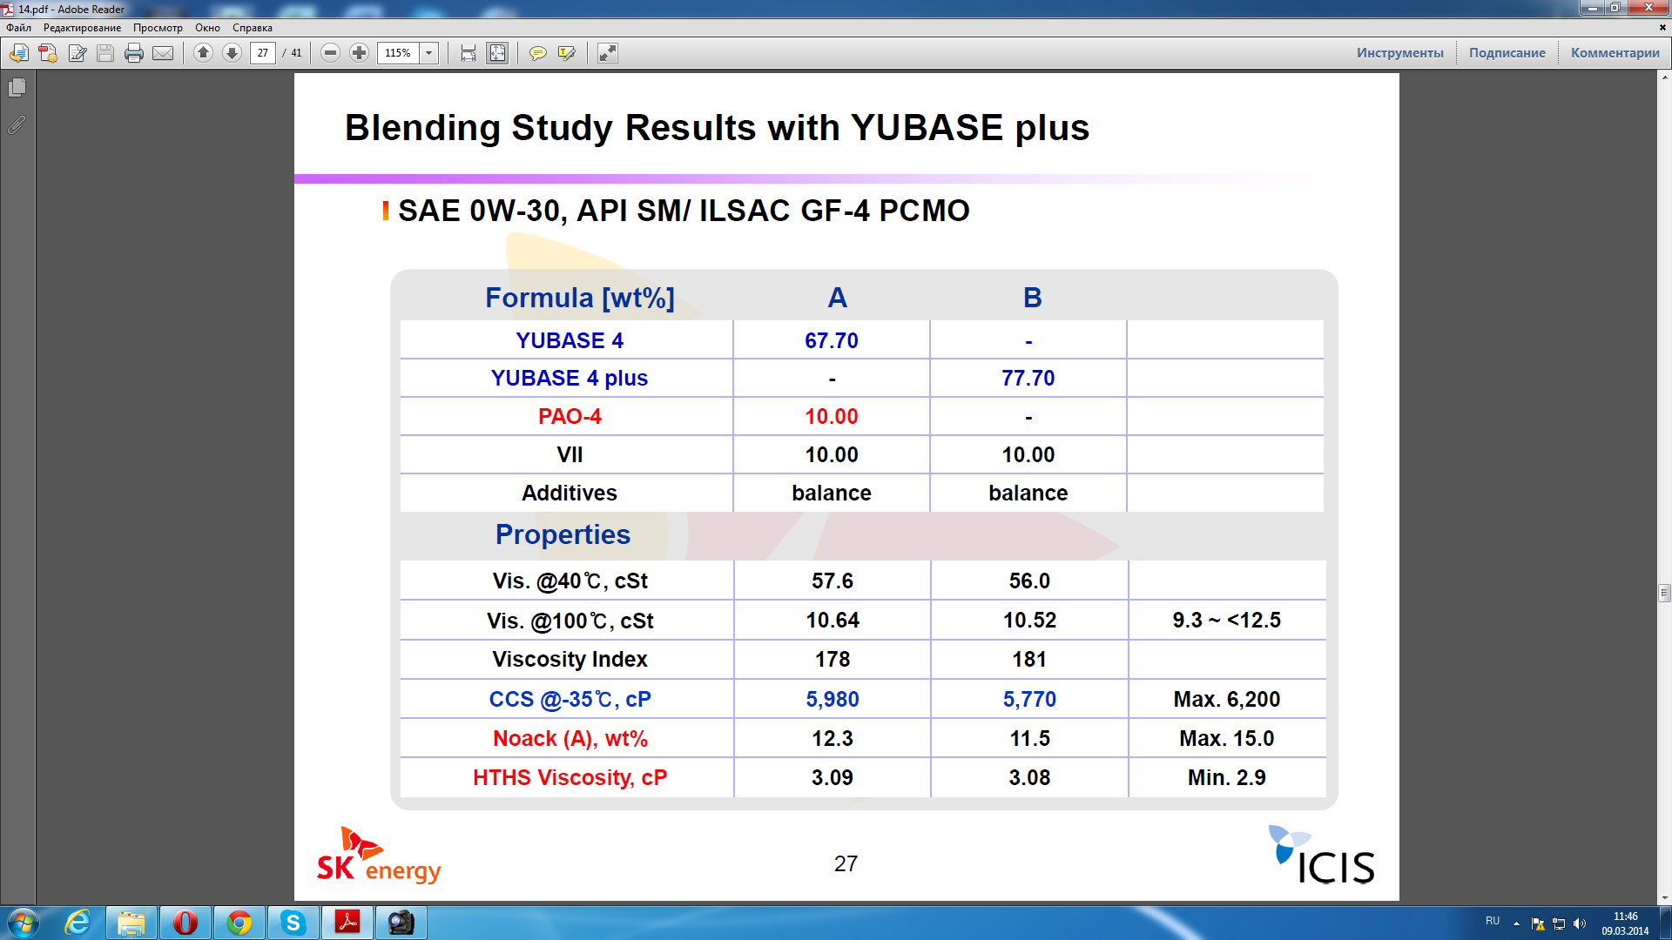Screen dimensions: 1672x940
Task: Open the zoom level dropdown arrow
Action: [x=429, y=53]
